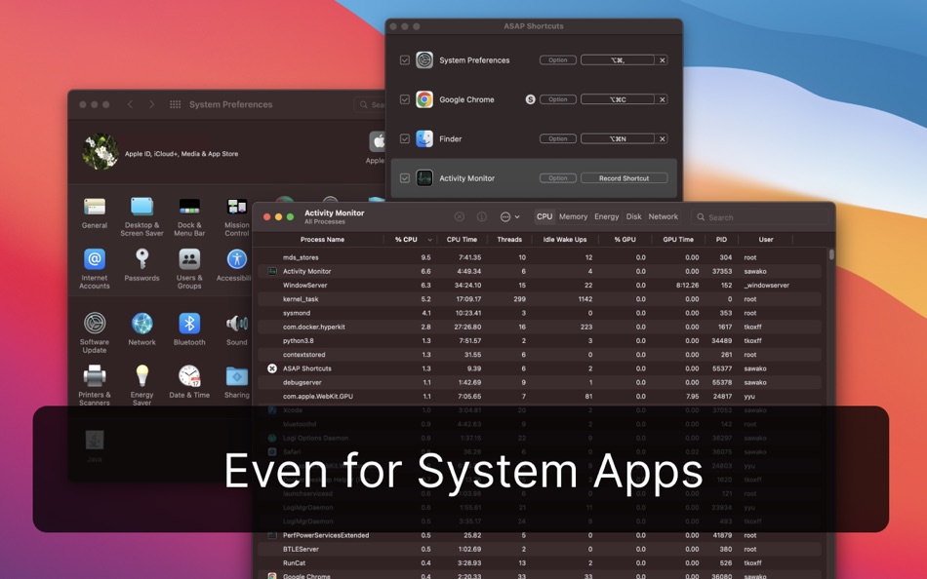
Task: Go forward in System Preferences
Action: [152, 104]
